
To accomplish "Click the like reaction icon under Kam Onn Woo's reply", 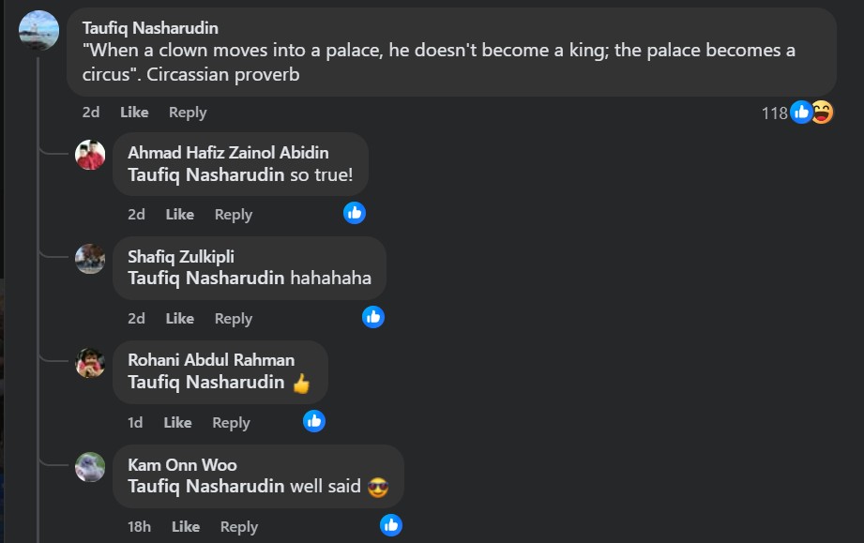I will 391,525.
